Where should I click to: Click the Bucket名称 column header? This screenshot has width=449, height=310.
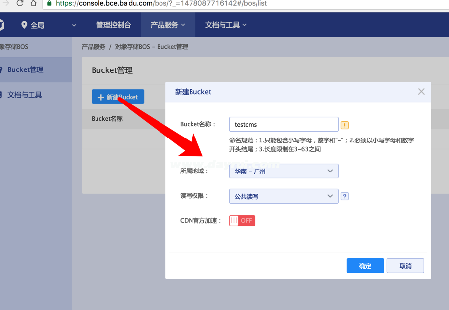(107, 119)
